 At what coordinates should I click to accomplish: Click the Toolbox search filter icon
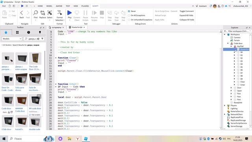click(x=42, y=39)
